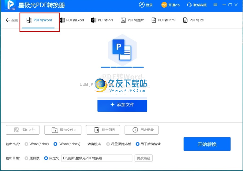Open the PDF转PPT tab
Screen dimensions: 243x171
(x=102, y=20)
